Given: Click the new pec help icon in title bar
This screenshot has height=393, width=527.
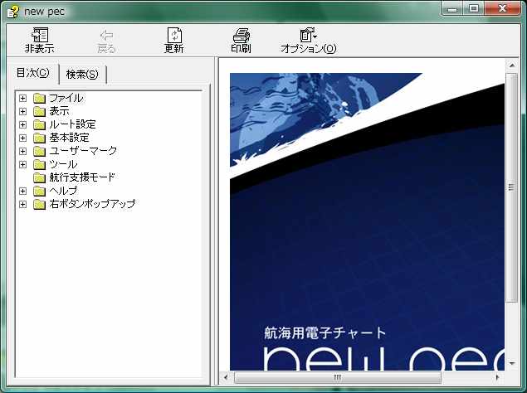Looking at the screenshot, I should 13,11.
